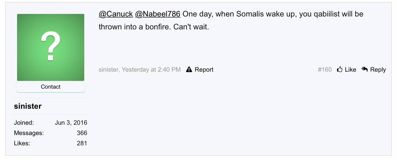The image size is (397, 160).
Task: Open the @Canuck mention link
Action: (116, 14)
